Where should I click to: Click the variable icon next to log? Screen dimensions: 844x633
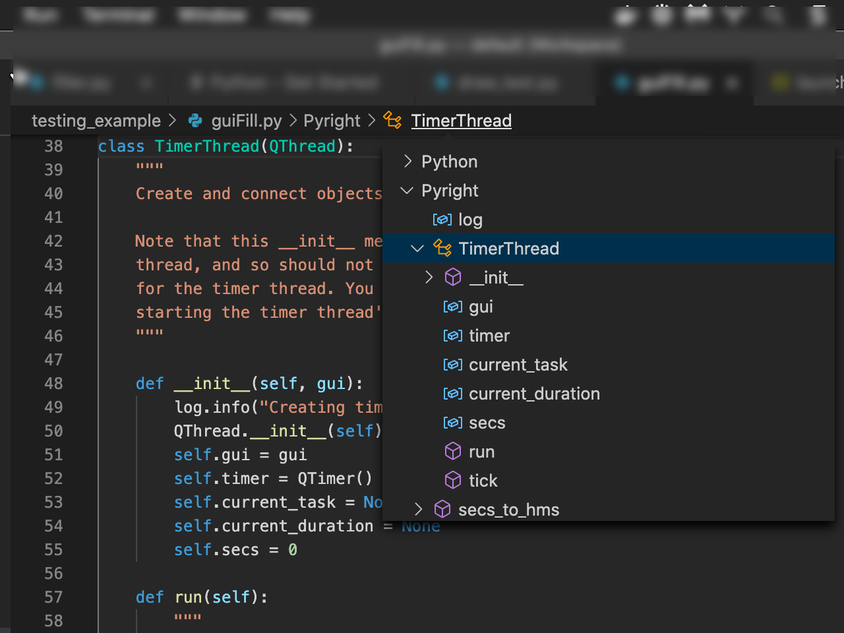[442, 220]
